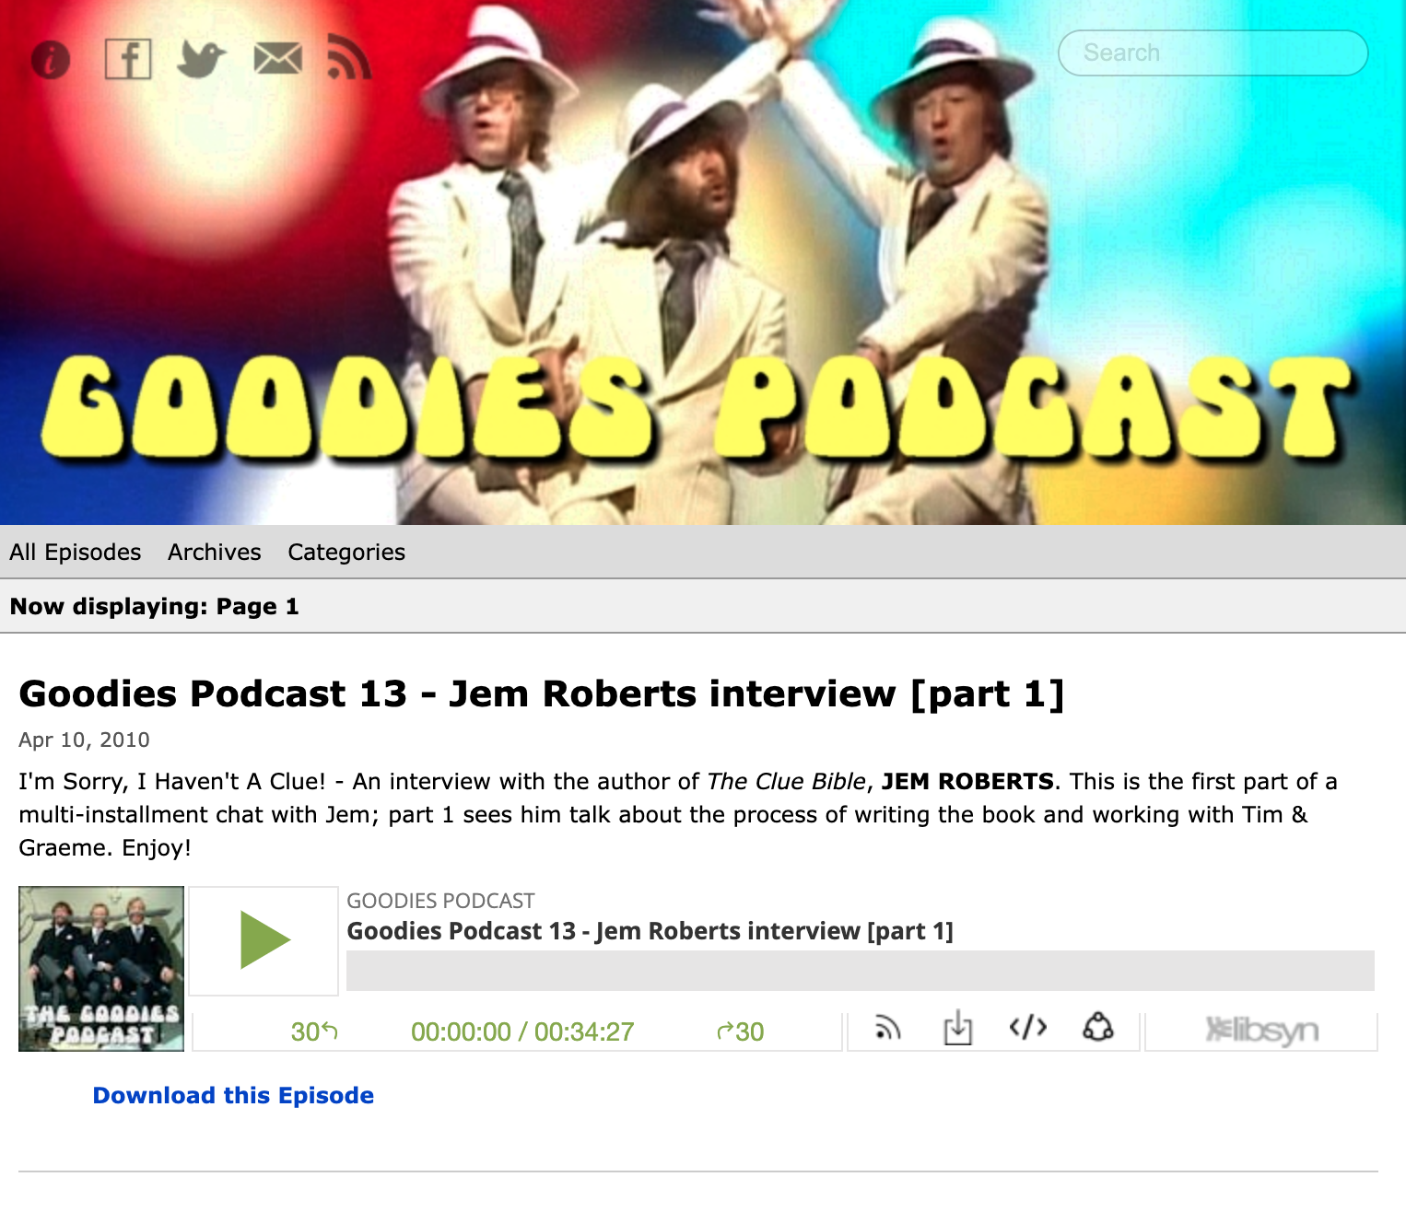Open the Twitter bird icon

[202, 60]
